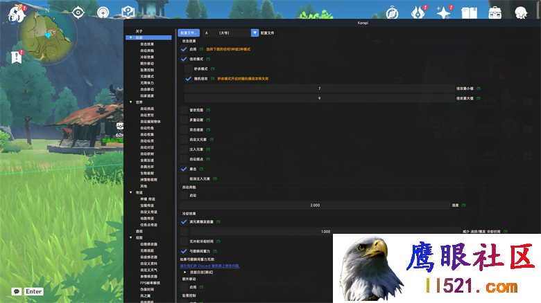Open the Paimon menu icon
Screen dimensions: 541x303
tap(17, 15)
